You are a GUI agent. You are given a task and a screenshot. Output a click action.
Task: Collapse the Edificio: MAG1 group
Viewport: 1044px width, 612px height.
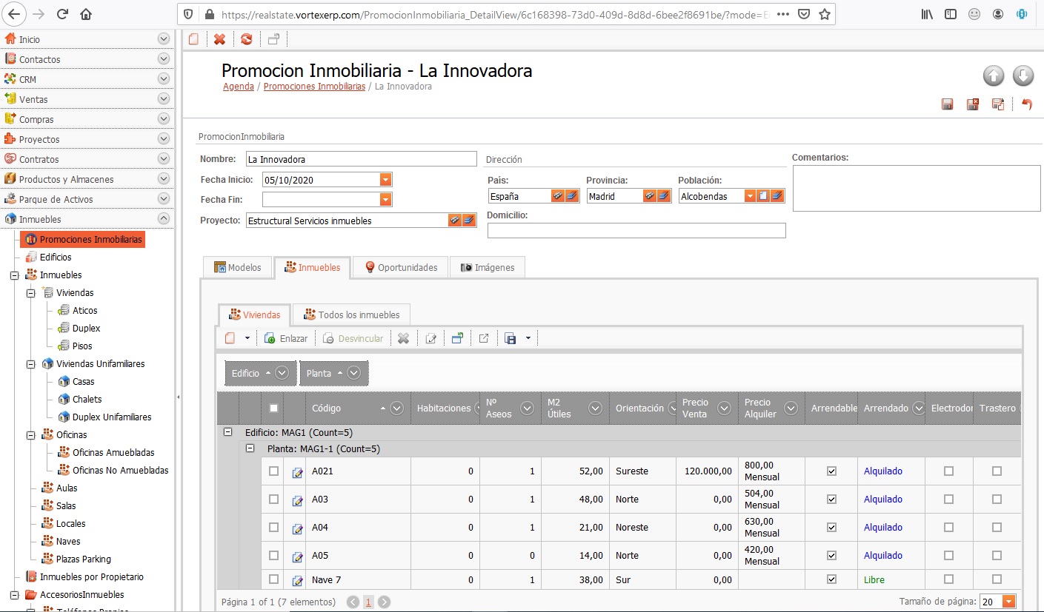(227, 432)
